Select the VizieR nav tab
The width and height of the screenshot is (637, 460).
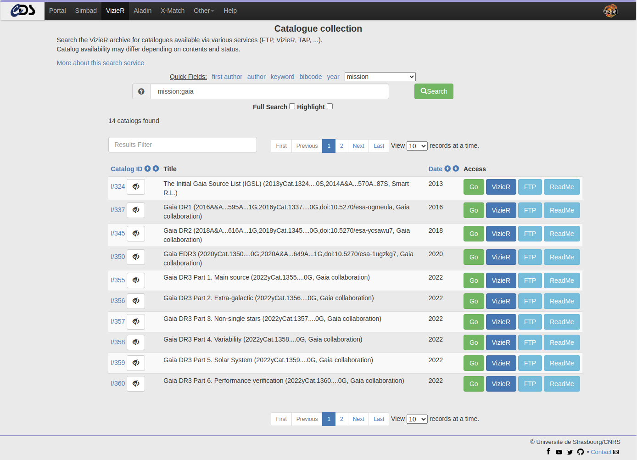(115, 11)
